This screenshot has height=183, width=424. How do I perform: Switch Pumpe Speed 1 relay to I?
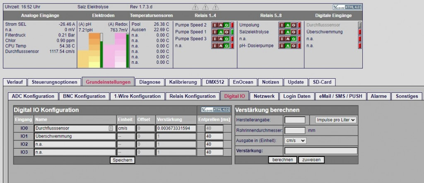click(215, 32)
